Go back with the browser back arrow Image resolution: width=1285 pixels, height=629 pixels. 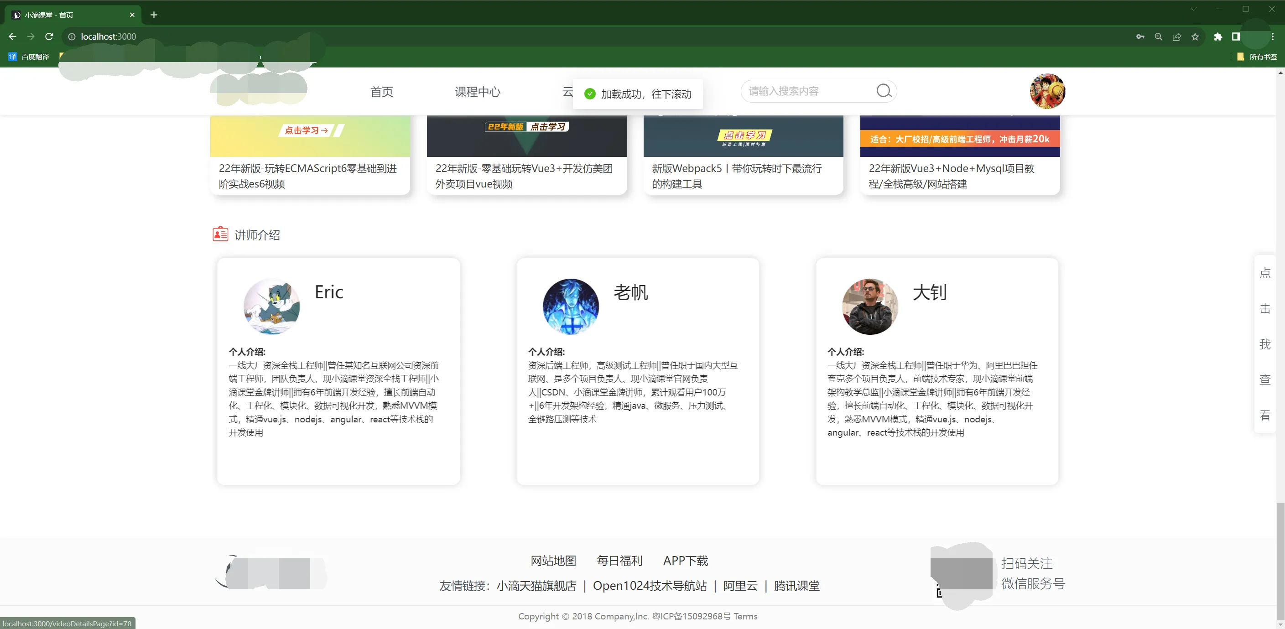12,36
